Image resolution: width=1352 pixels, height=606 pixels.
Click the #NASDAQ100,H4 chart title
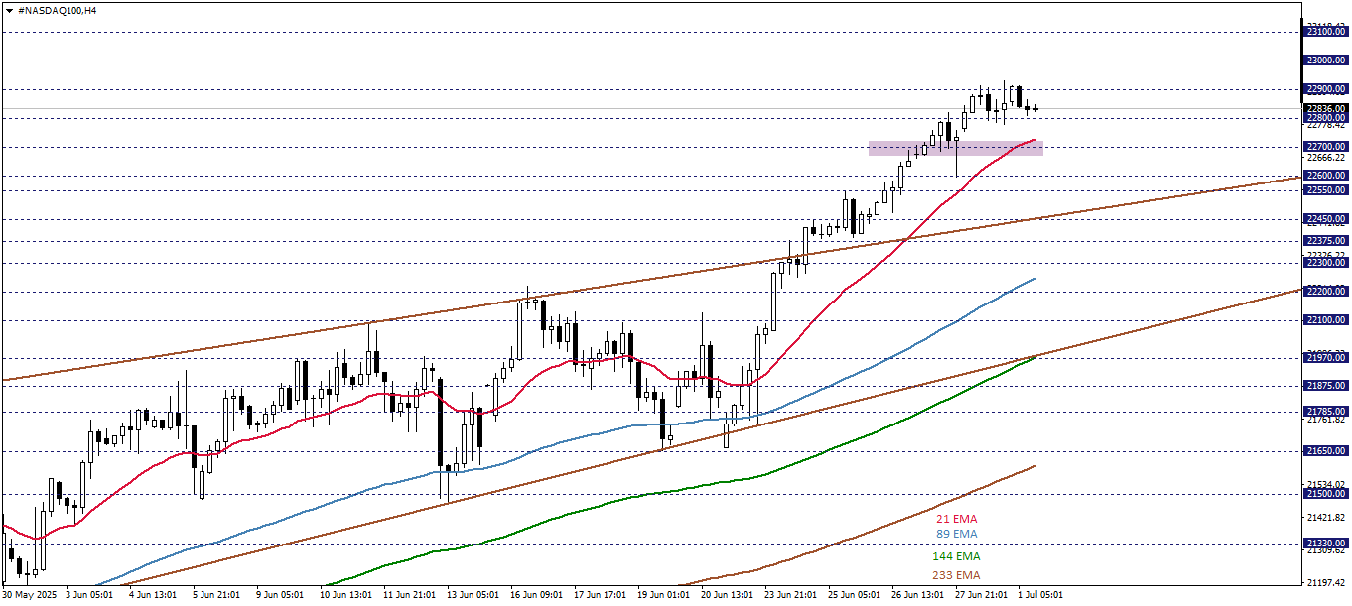pos(56,10)
